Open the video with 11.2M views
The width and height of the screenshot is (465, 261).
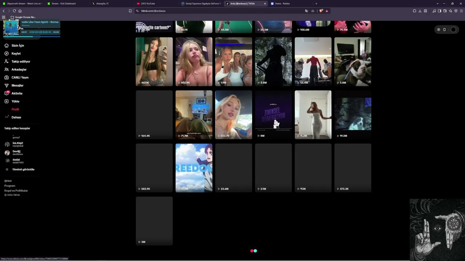pos(313,115)
